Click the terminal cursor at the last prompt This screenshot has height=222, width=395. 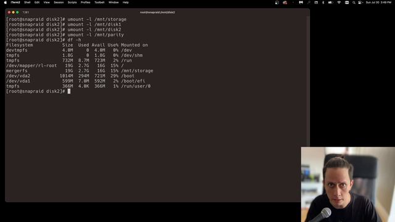[x=69, y=91]
